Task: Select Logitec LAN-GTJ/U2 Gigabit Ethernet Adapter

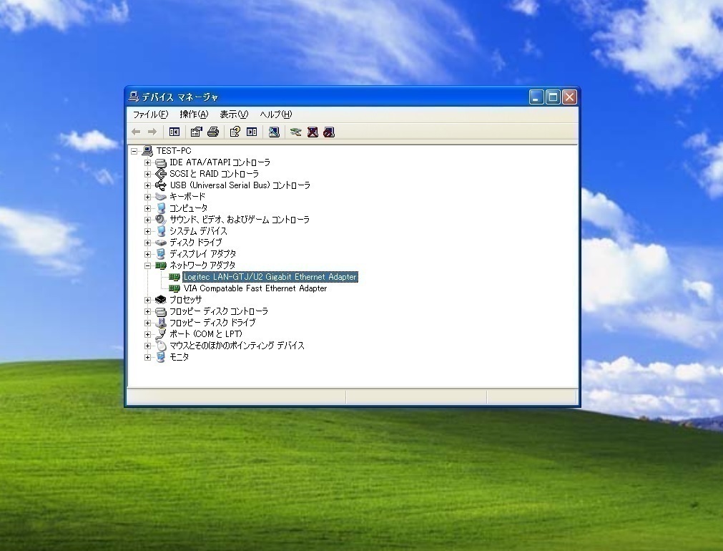Action: [270, 277]
